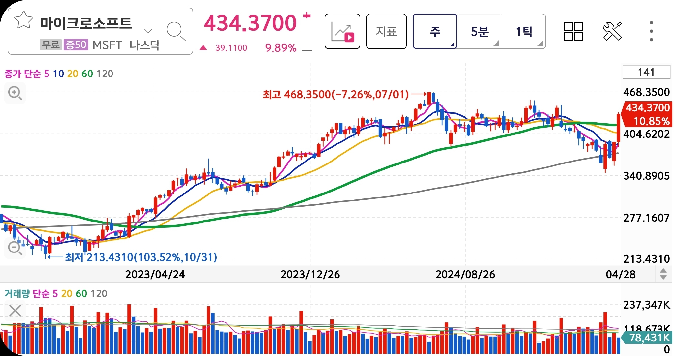Screen dimensions: 674x356
Task: Toggle the 5-period moving average label
Action: pyautogui.click(x=47, y=74)
